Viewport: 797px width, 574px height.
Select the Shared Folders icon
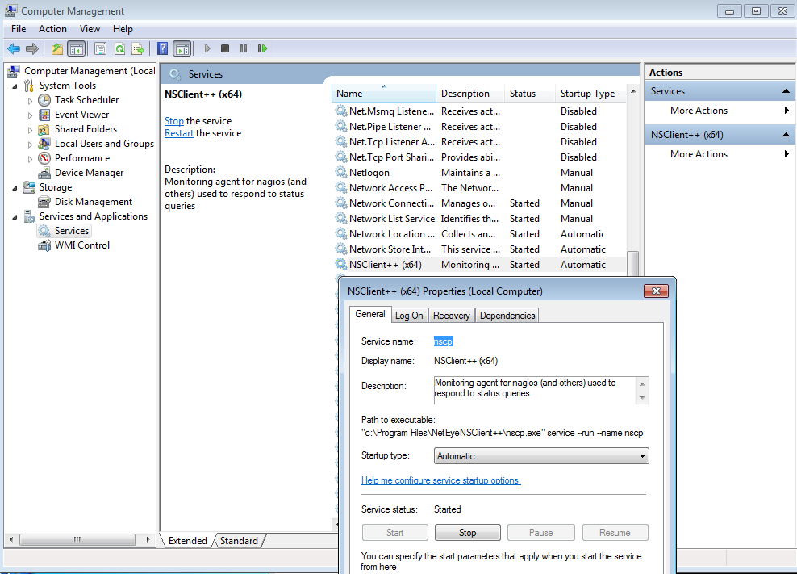[44, 129]
